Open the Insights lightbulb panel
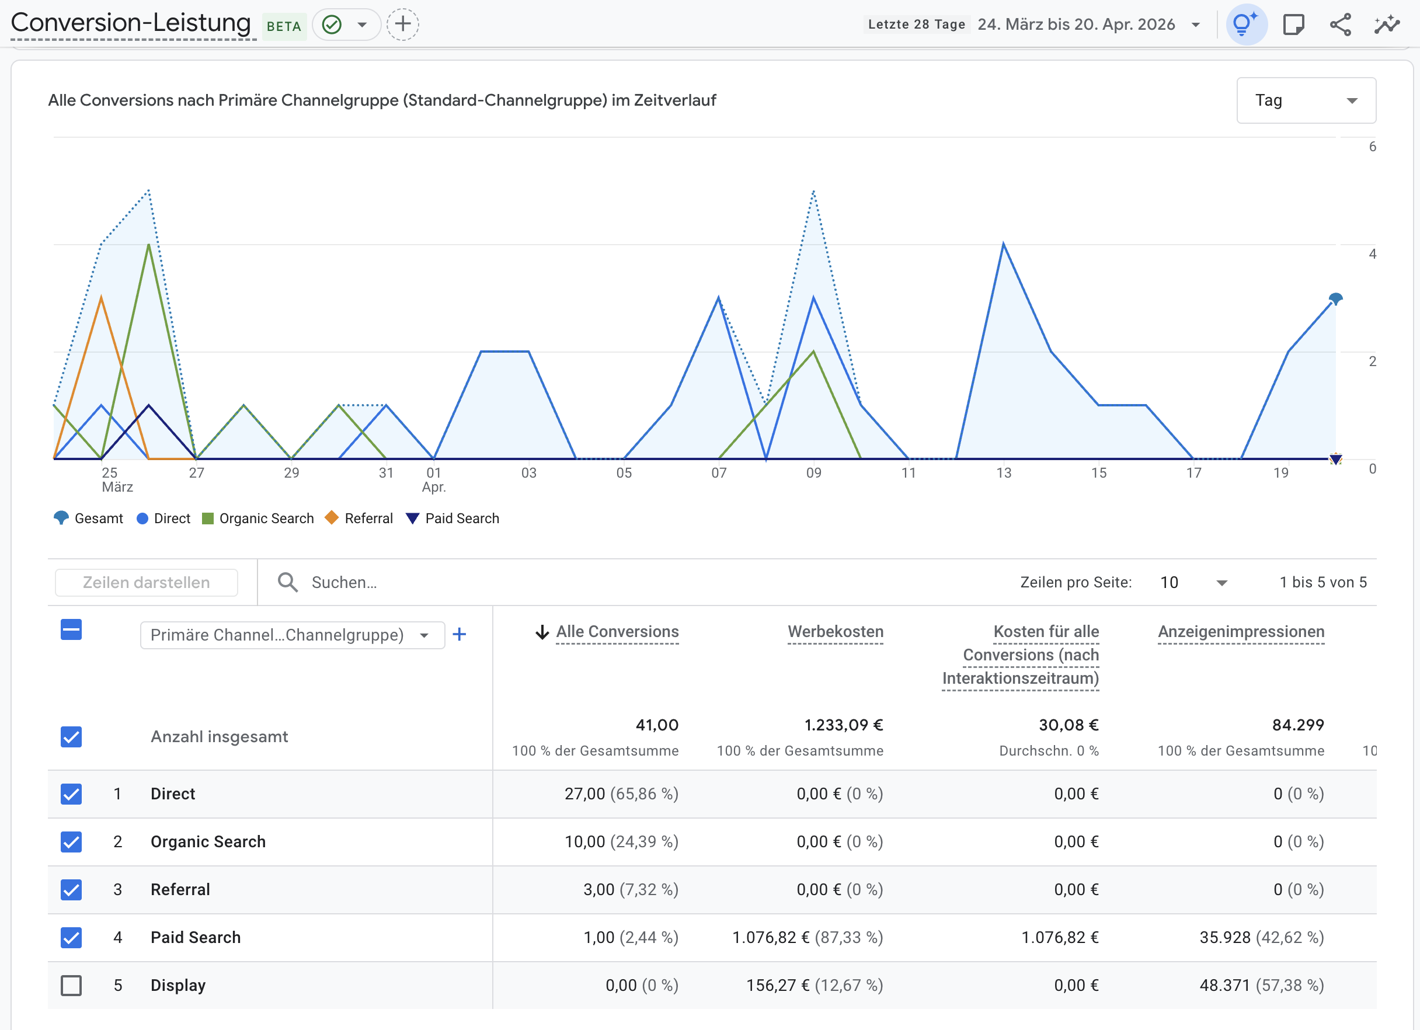 point(1246,24)
